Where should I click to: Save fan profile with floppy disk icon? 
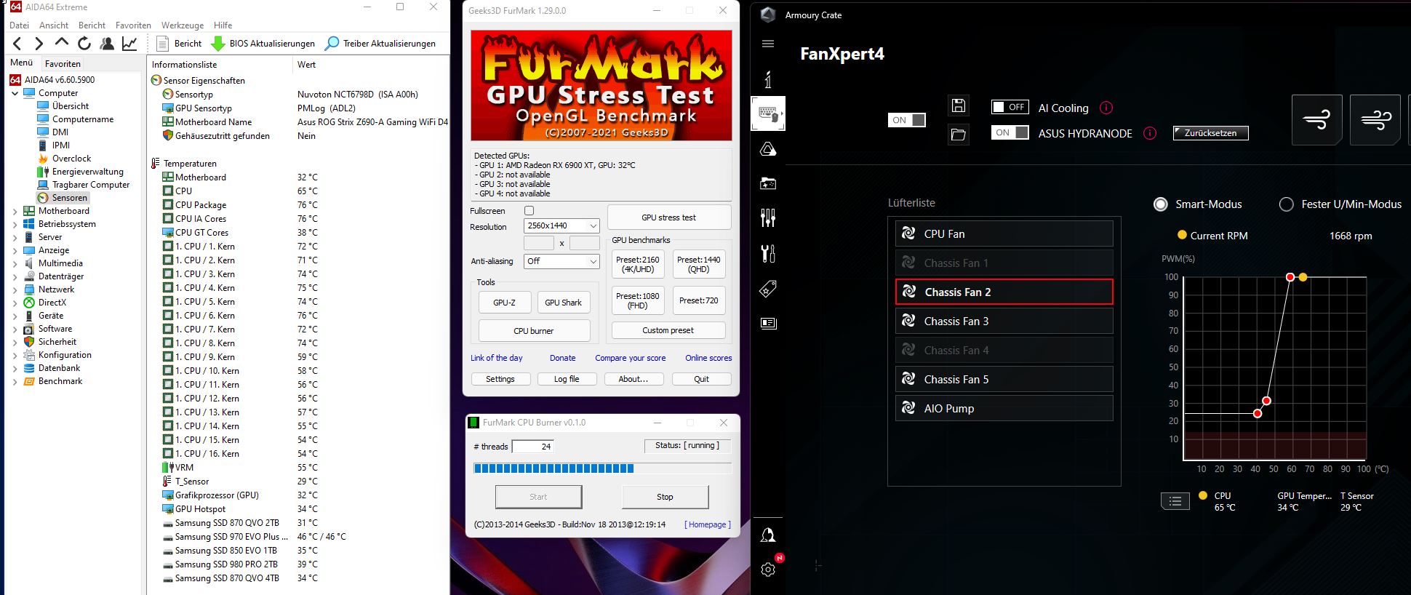[x=959, y=105]
